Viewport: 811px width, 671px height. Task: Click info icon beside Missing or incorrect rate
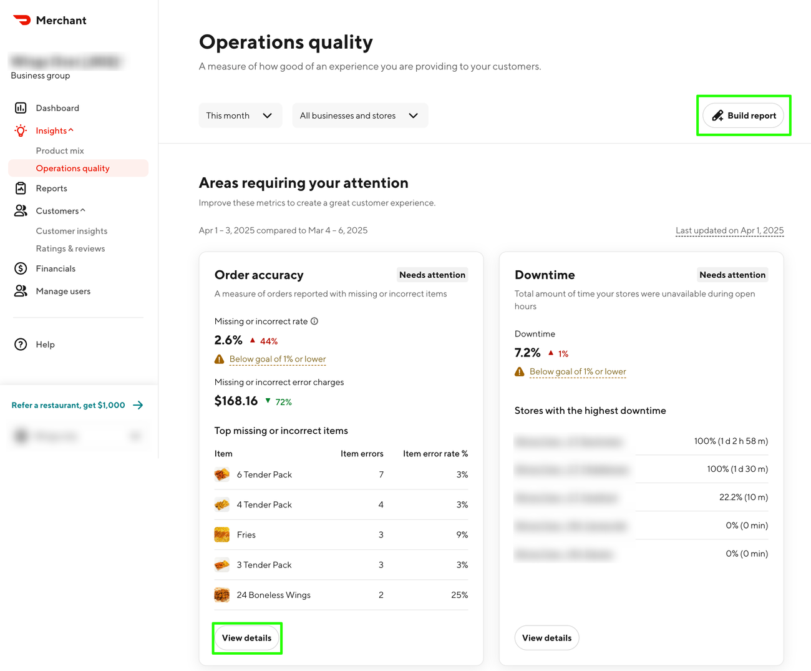314,321
